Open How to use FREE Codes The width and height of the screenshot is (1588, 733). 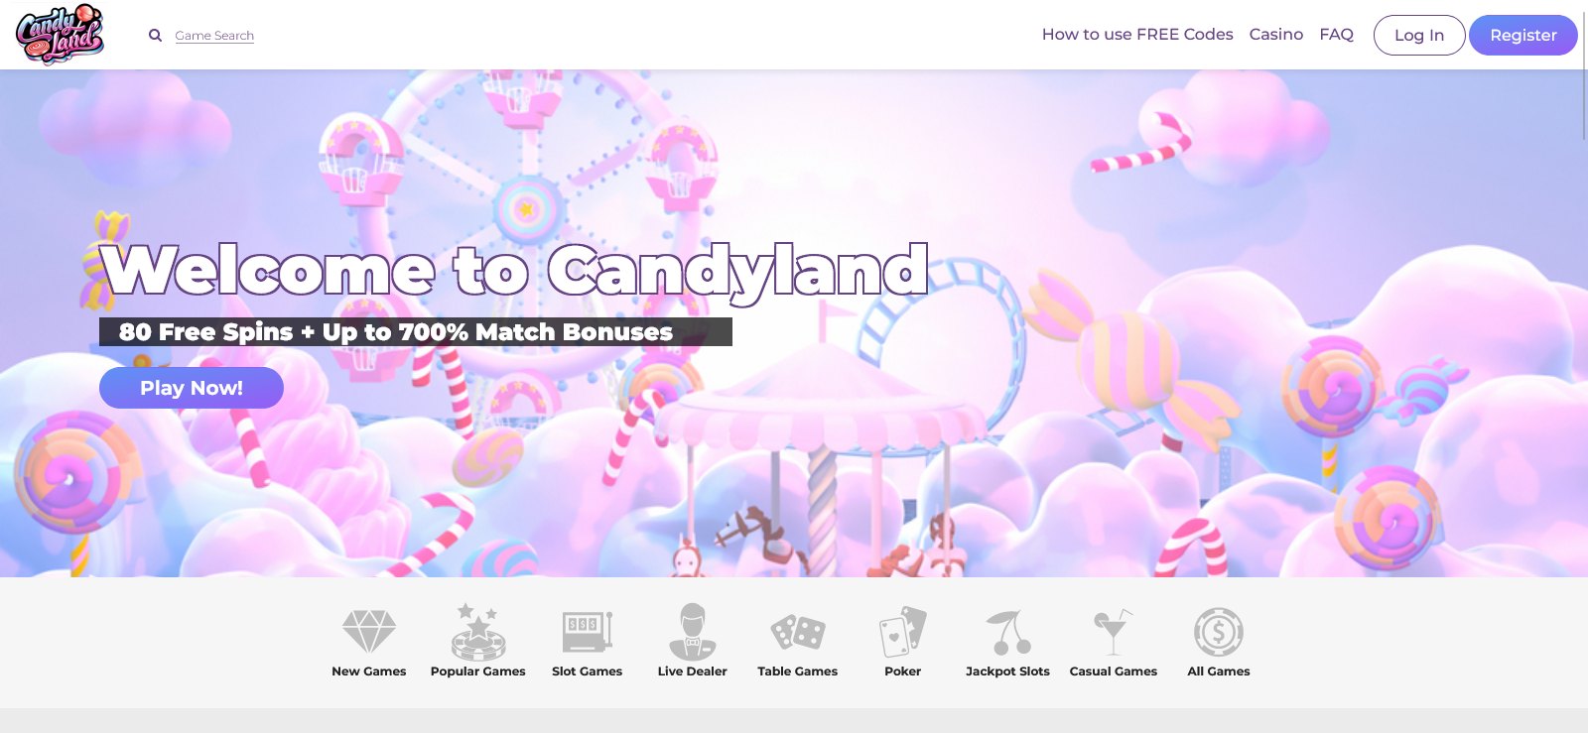click(1137, 34)
